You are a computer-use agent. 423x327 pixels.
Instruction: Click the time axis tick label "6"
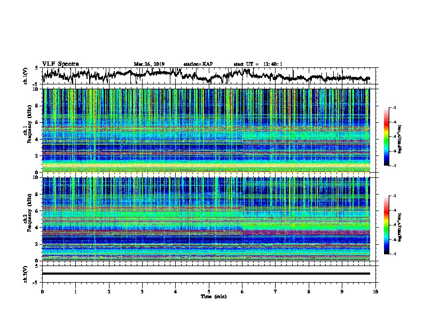[x=242, y=292]
